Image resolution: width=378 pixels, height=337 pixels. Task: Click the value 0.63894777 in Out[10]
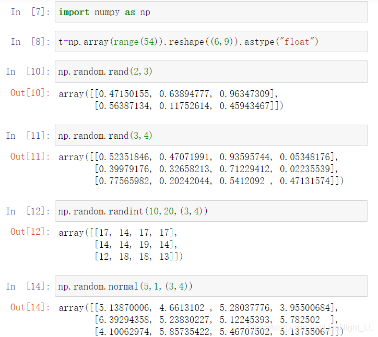[184, 94]
